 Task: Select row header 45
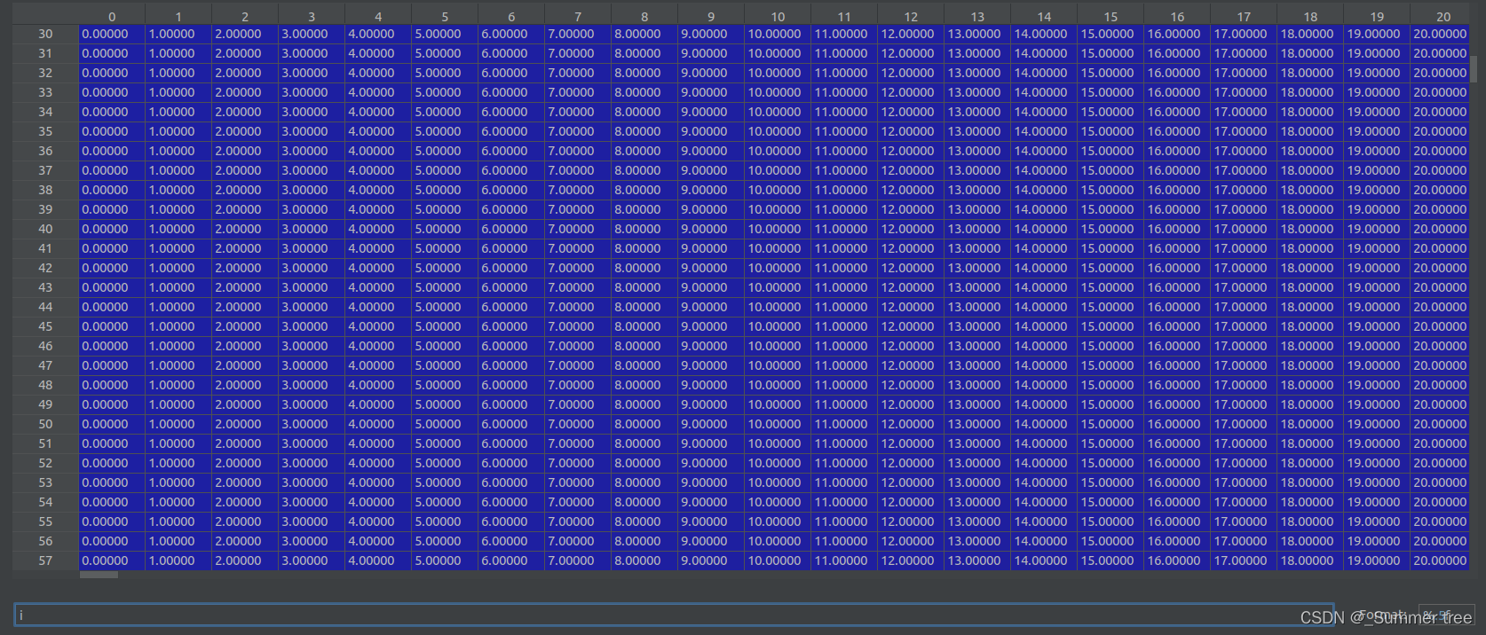click(45, 326)
